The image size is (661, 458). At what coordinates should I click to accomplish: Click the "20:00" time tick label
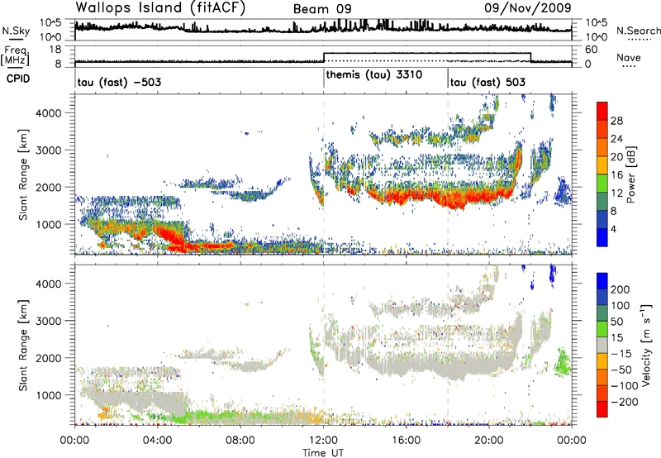pos(488,441)
